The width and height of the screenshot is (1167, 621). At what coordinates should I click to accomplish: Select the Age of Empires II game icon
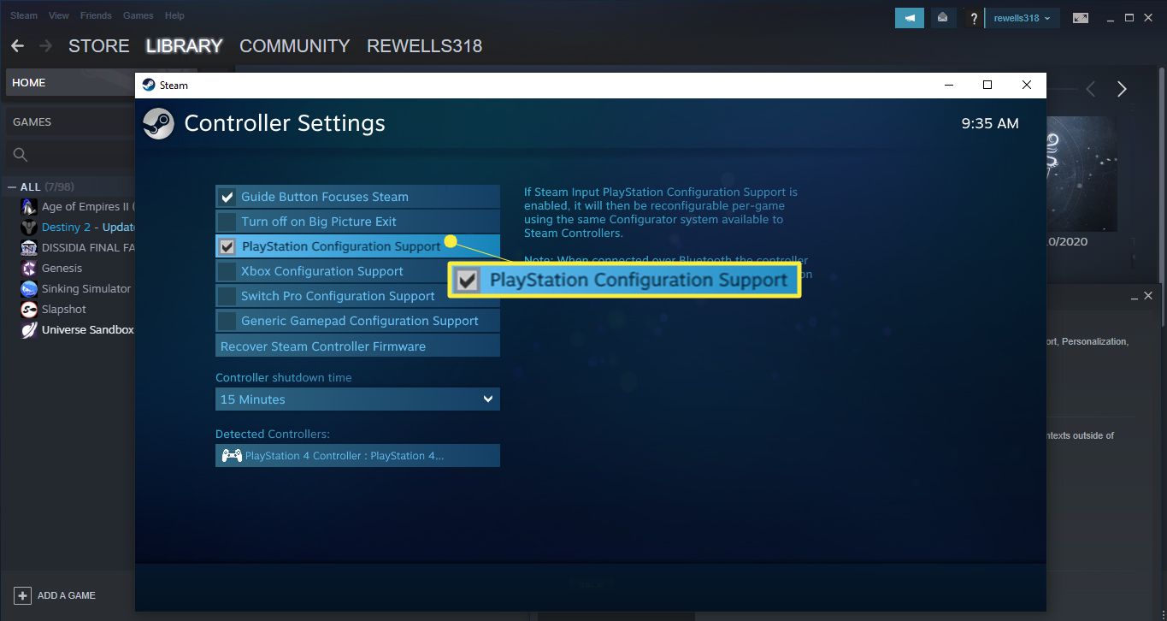tap(28, 206)
